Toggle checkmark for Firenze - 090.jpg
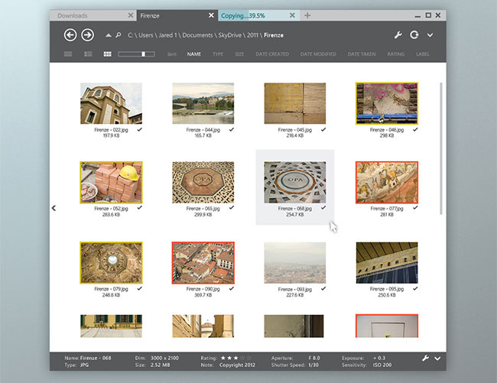Viewport: 497px width, 383px height. click(x=232, y=288)
